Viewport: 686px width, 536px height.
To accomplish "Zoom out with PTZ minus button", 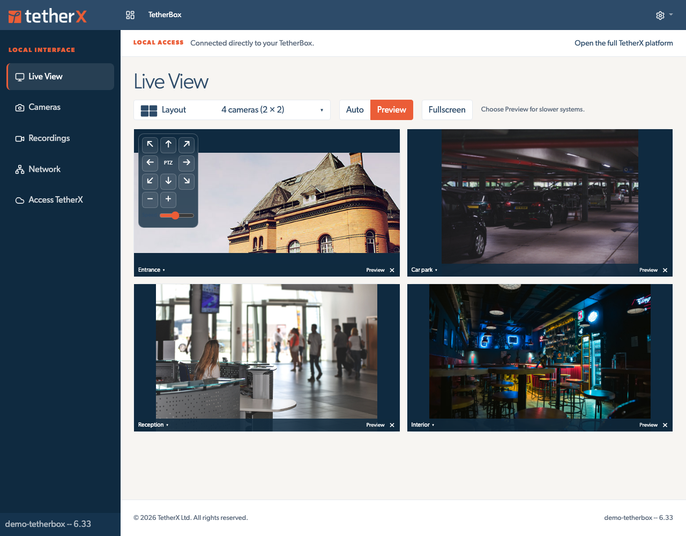I will coord(150,199).
